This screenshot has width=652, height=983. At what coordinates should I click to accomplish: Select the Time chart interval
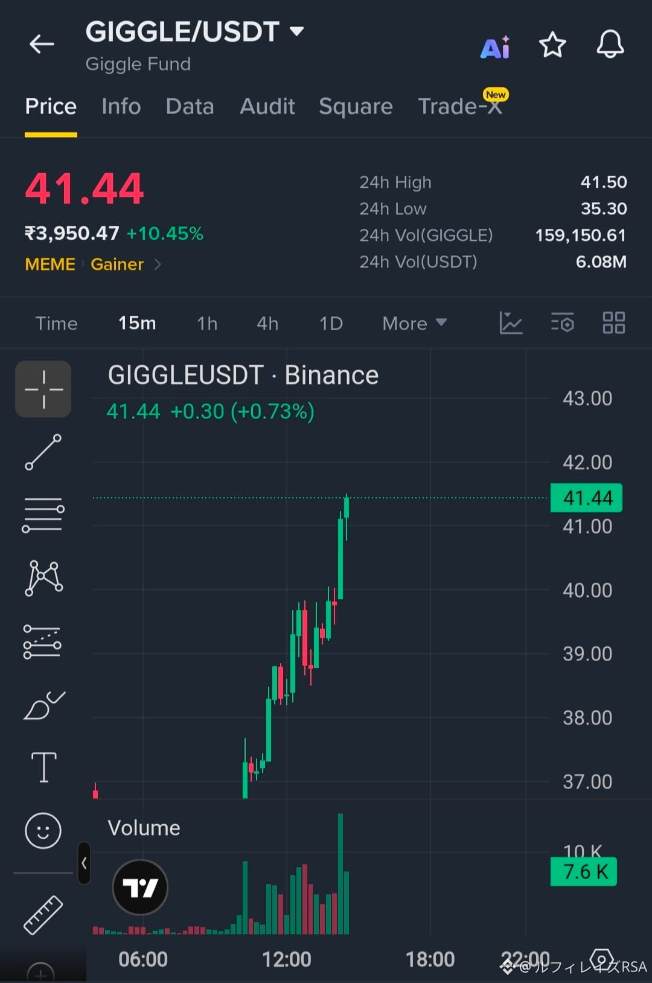tap(56, 324)
